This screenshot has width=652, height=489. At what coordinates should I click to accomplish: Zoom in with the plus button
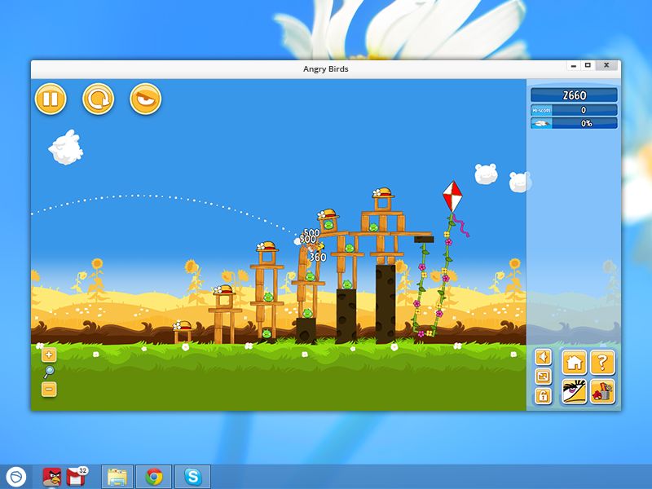pos(49,355)
